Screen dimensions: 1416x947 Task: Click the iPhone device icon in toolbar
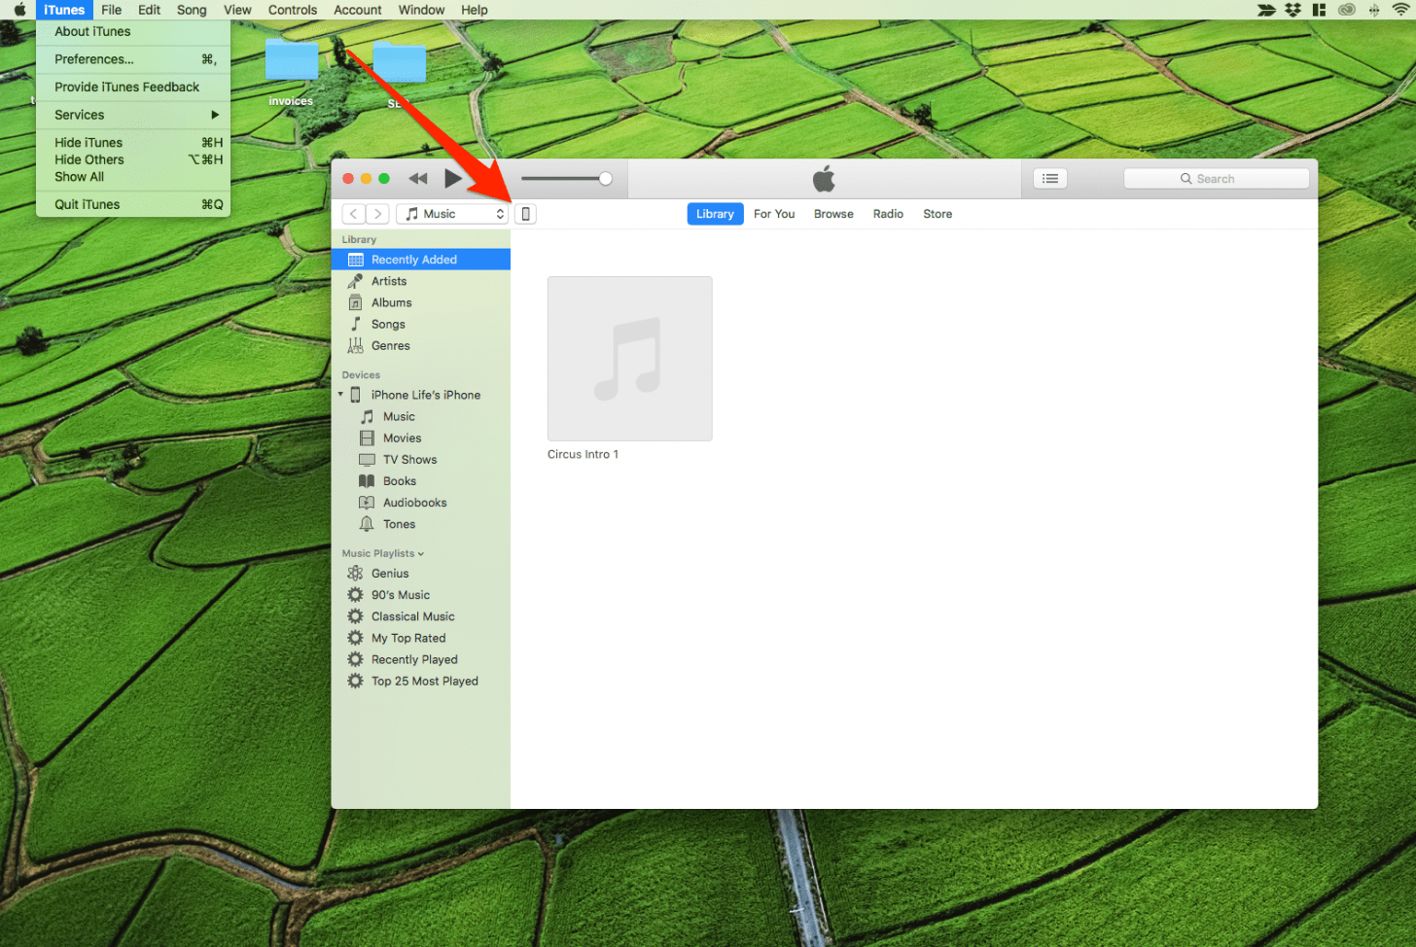point(525,214)
